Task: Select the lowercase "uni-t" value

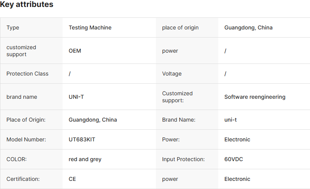Action: point(230,120)
